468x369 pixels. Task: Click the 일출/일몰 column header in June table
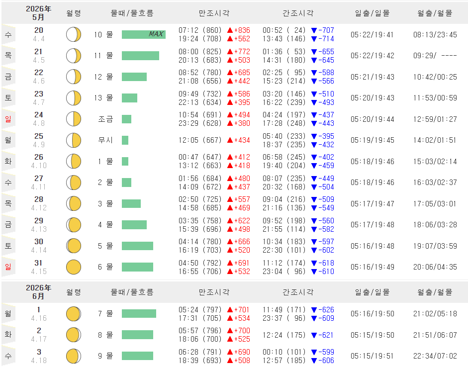click(372, 292)
